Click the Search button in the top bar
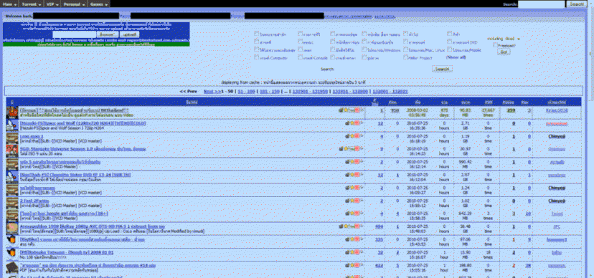 click(576, 4)
